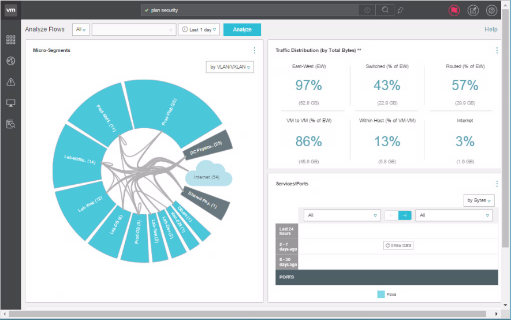The width and height of the screenshot is (511, 320).
Task: Open the settings gear icon
Action: coord(491,10)
